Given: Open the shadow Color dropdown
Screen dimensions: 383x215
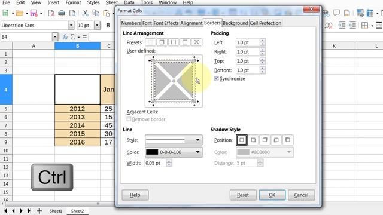Looking at the screenshot, I should [265, 152].
